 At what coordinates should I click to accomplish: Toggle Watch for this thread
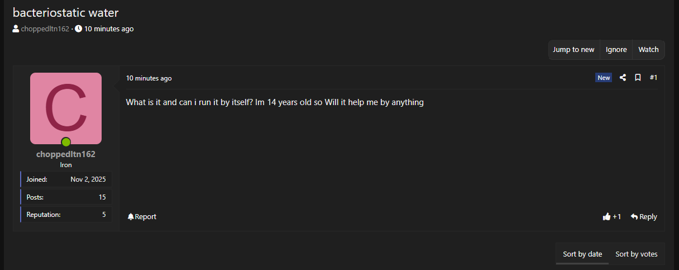pos(648,49)
